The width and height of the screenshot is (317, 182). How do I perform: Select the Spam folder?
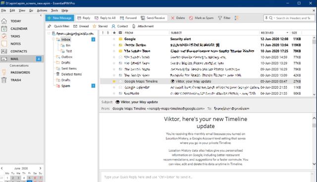(x=66, y=86)
